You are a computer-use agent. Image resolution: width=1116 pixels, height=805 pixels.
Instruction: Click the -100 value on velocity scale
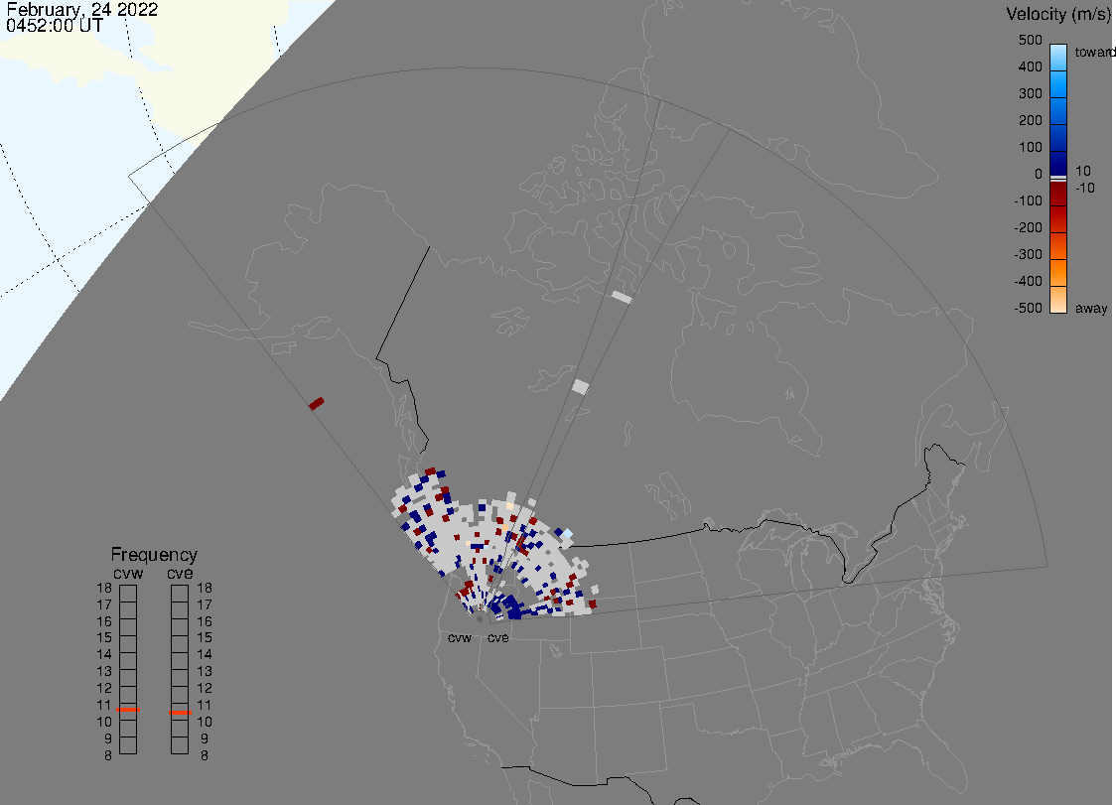pyautogui.click(x=1029, y=201)
